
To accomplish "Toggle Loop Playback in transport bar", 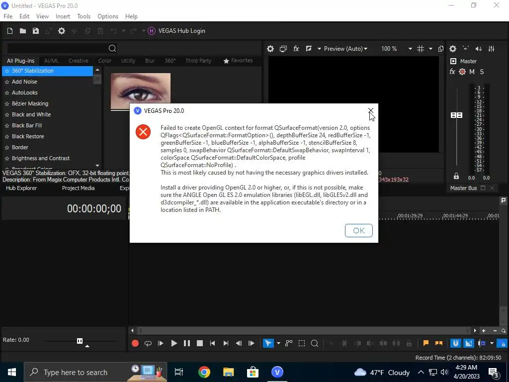I will pos(148,343).
